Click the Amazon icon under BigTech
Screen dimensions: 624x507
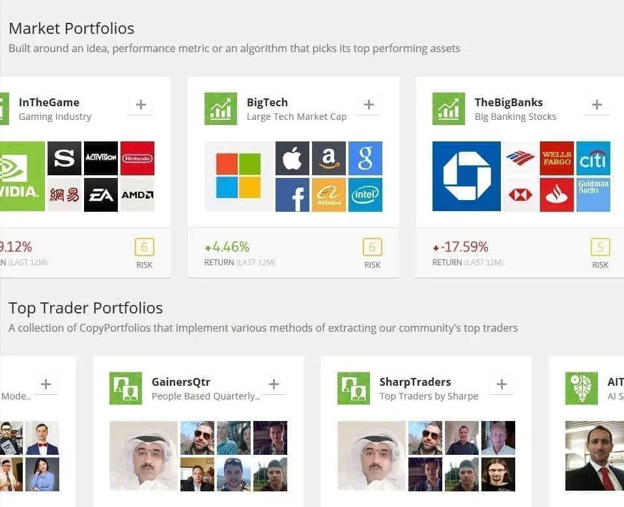(x=329, y=158)
